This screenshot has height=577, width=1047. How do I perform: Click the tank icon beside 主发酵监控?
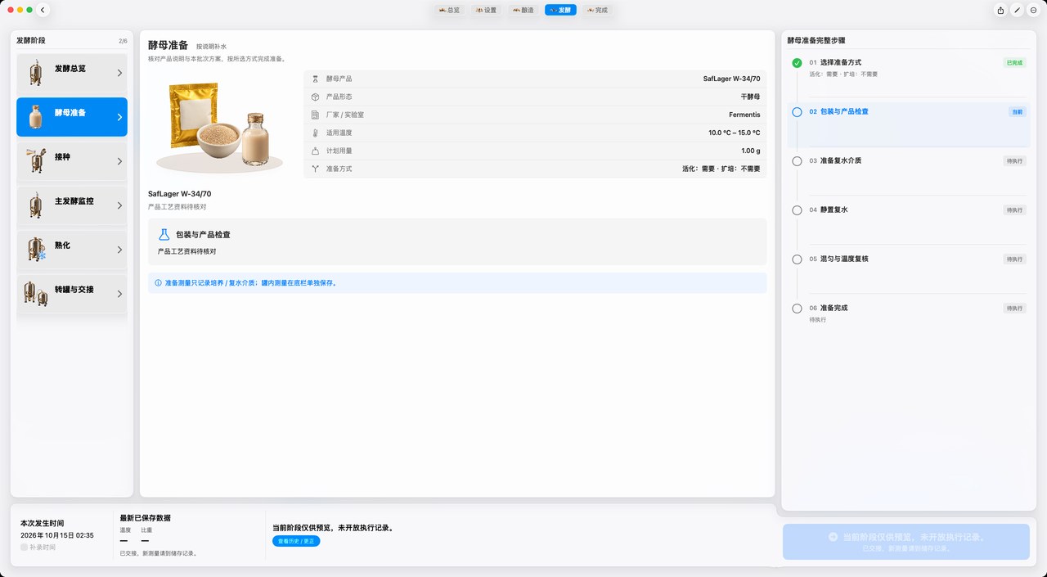coord(35,205)
